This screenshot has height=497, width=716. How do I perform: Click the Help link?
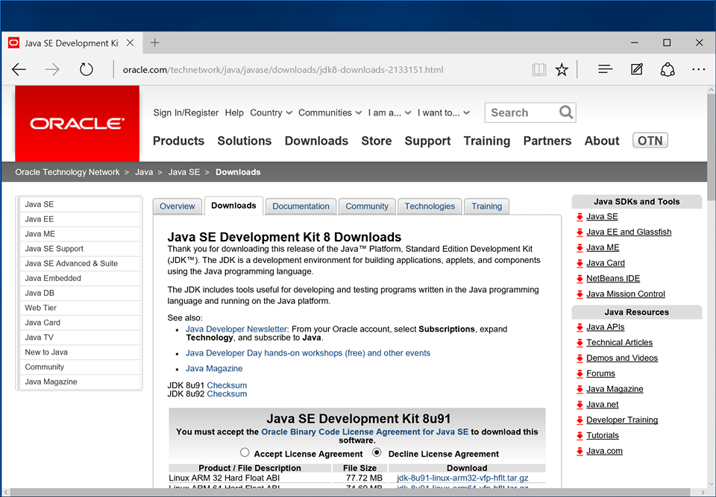pyautogui.click(x=234, y=113)
